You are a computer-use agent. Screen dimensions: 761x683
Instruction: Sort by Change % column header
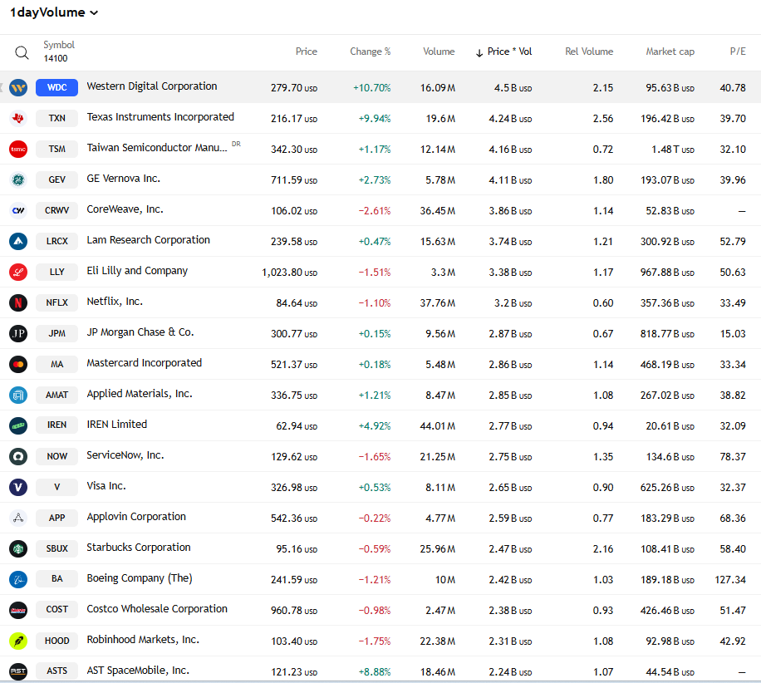tap(371, 52)
